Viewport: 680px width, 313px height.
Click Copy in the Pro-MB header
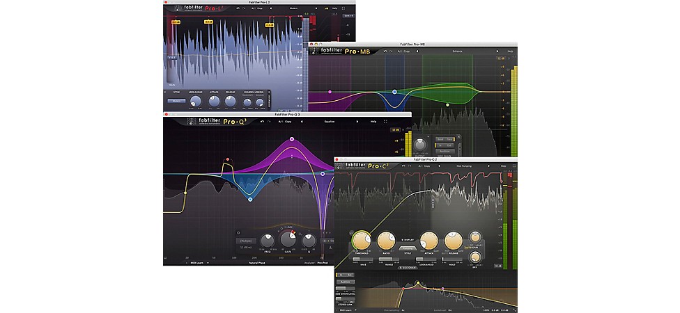[406, 51]
